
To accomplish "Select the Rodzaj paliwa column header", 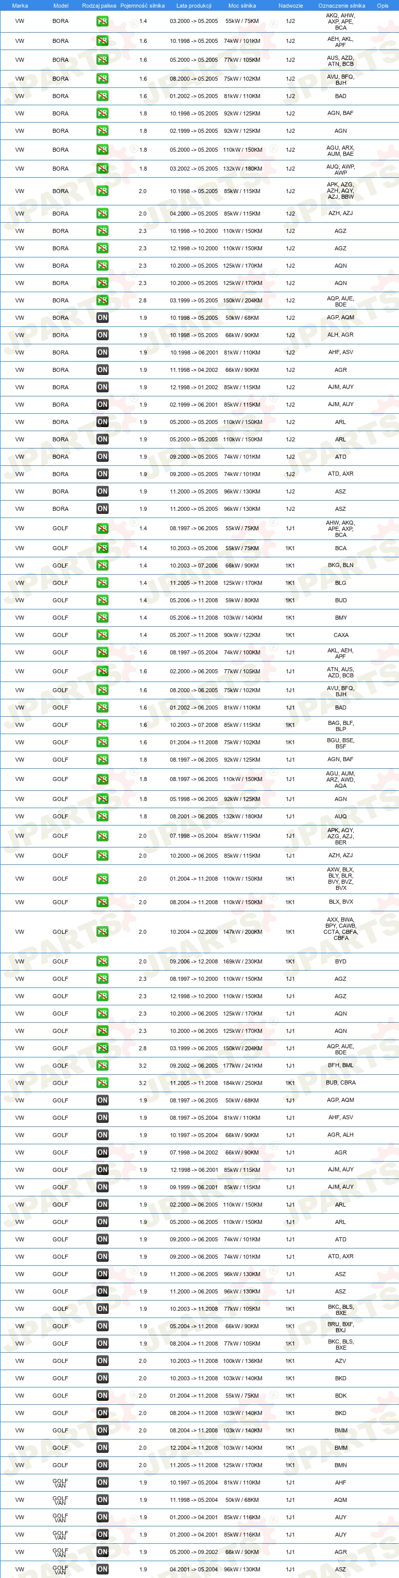I will tap(99, 6).
